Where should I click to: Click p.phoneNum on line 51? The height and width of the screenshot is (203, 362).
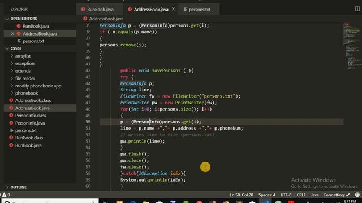coord(227,128)
